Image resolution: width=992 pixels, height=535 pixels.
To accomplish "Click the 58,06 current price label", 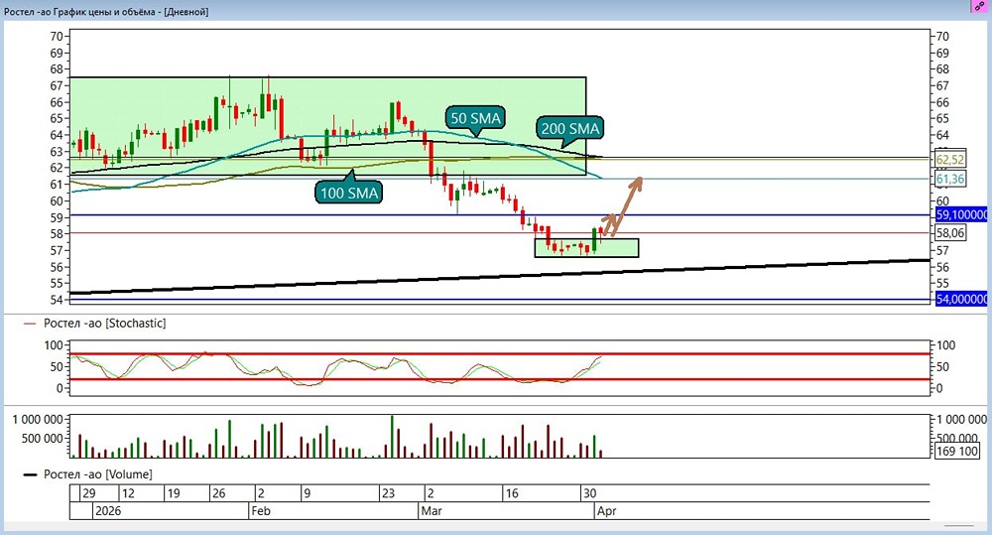I will pos(949,233).
